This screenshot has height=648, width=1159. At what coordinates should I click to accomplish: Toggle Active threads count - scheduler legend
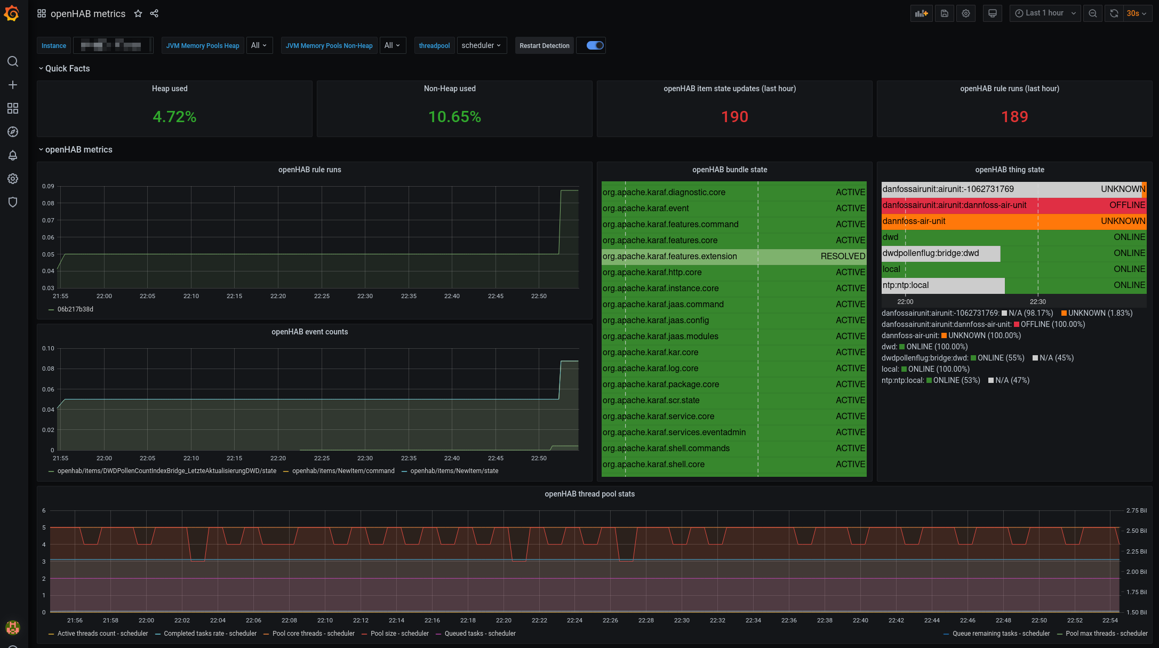(102, 634)
